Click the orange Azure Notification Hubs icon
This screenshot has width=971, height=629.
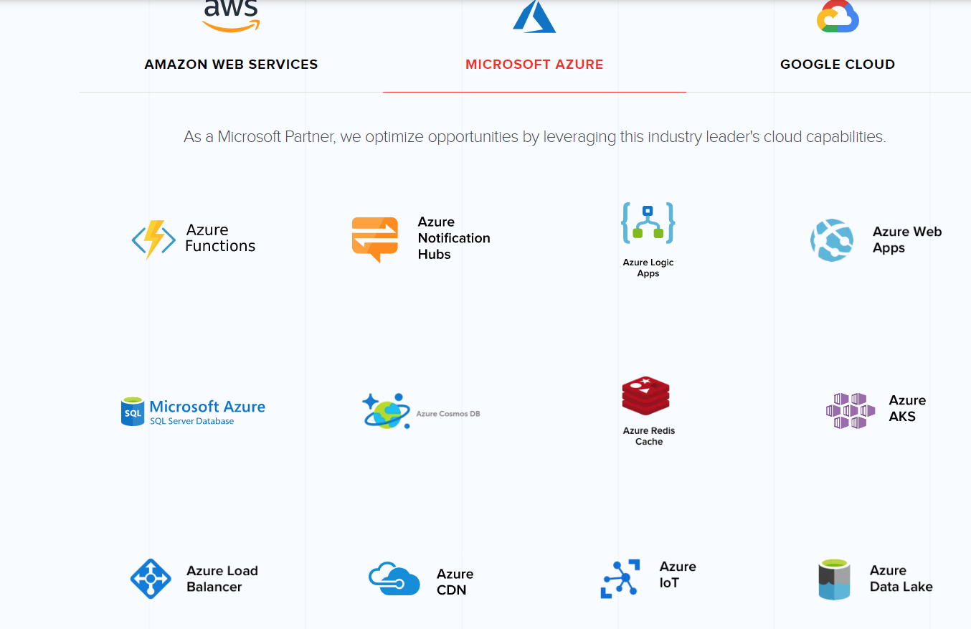click(375, 240)
